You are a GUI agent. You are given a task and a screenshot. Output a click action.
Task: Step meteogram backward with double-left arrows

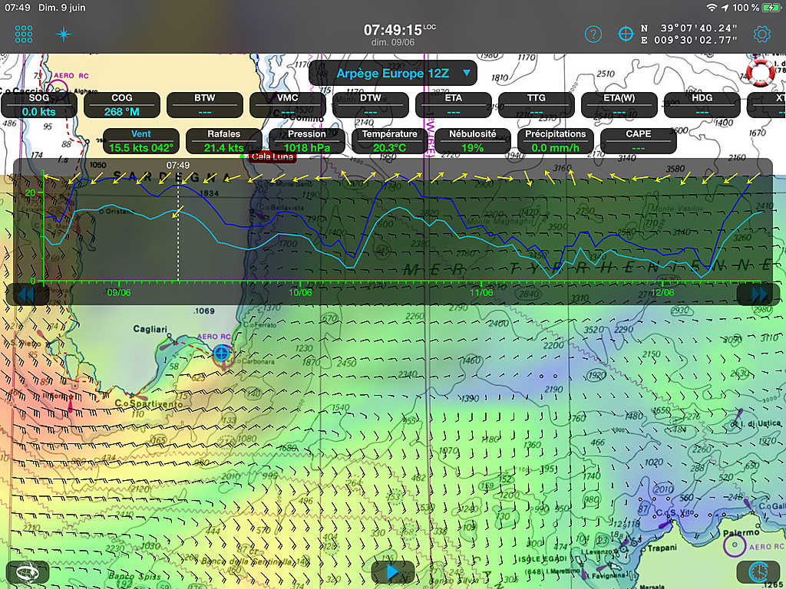pyautogui.click(x=25, y=294)
